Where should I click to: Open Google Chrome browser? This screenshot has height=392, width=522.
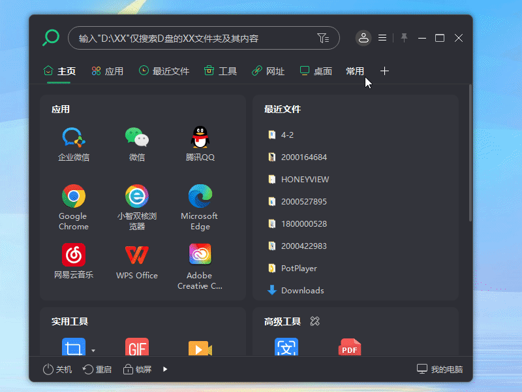[74, 197]
